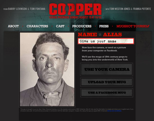154x121 pixels.
Task: Click the USE A FACEBOOK MUG button
Action: [107, 93]
